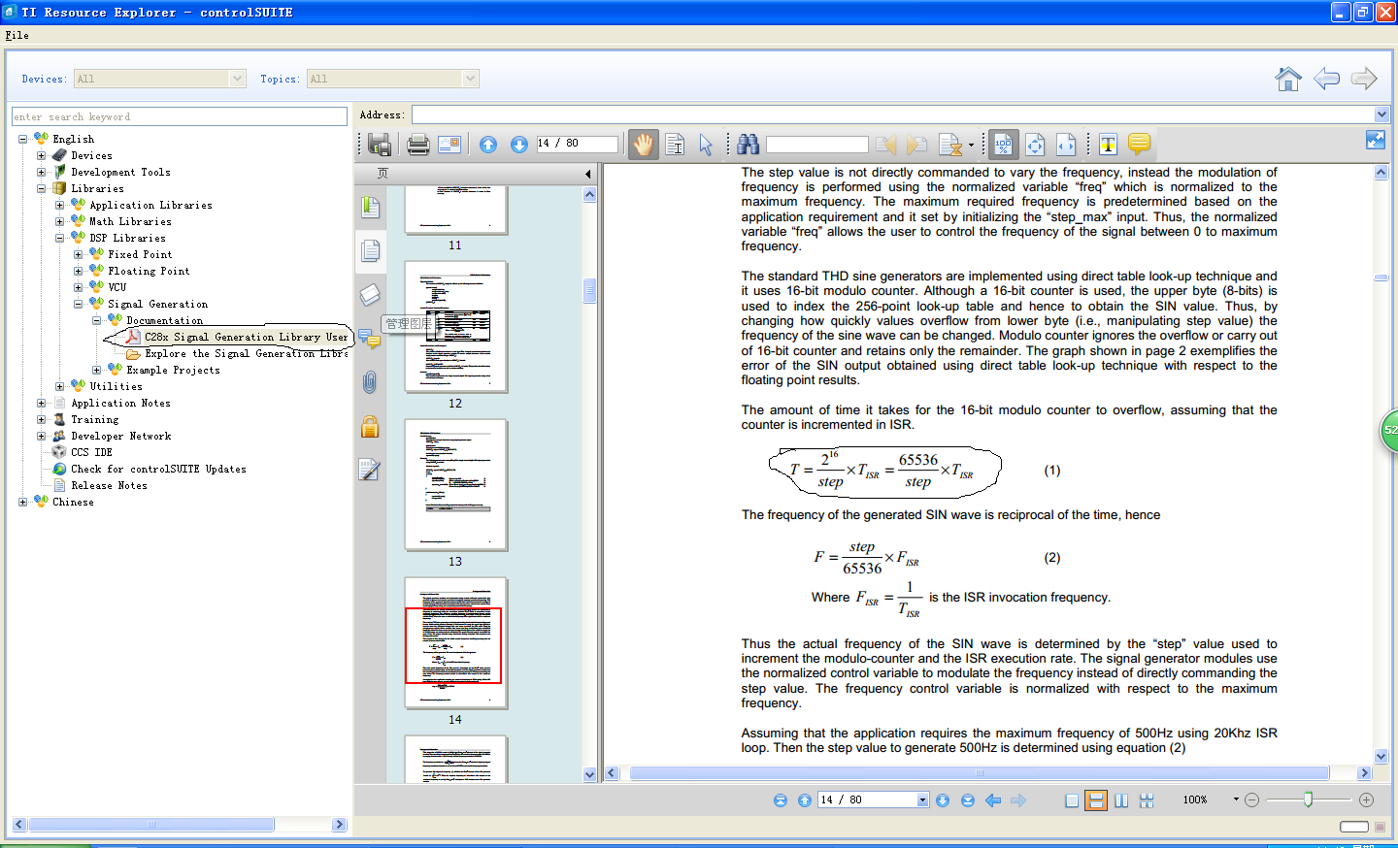
Task: Expand the Math Libraries node
Action: click(x=59, y=221)
